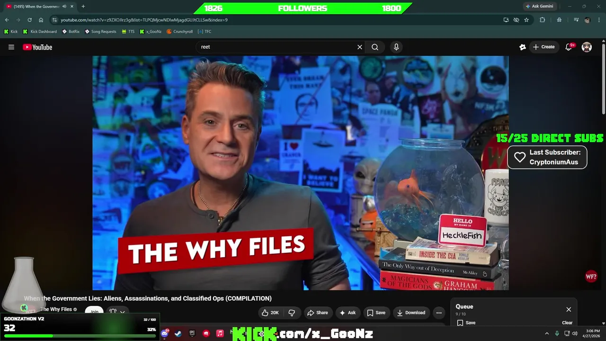606x341 pixels.
Task: Install app icon in the address bar
Action: pyautogui.click(x=506, y=20)
